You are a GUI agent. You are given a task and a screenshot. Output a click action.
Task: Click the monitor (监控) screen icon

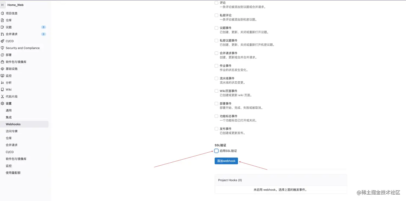(2, 76)
